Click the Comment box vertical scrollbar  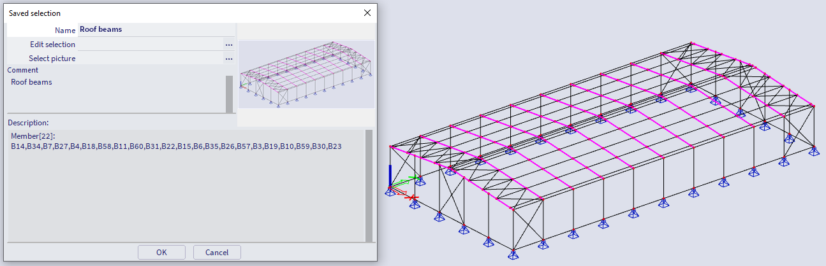point(230,94)
